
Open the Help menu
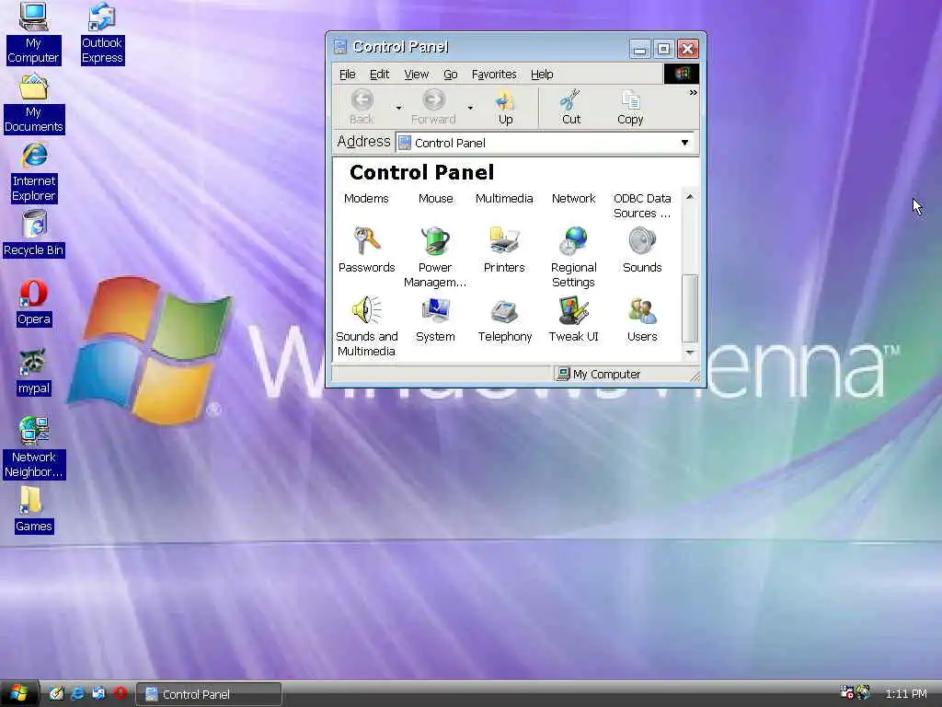542,74
